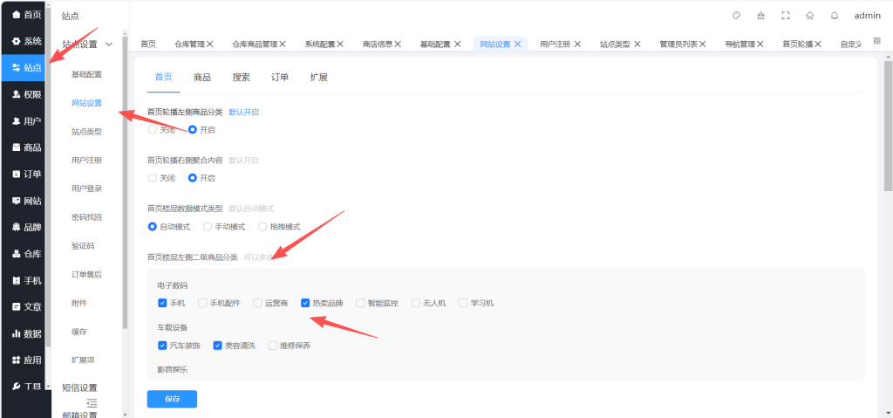Open 商品 in the dark sidebar
The height and width of the screenshot is (418, 893).
pos(26,147)
